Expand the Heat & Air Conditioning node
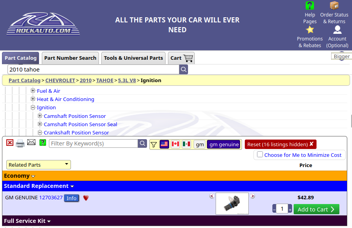Viewport: 352px width, 228px height. (x=33, y=99)
